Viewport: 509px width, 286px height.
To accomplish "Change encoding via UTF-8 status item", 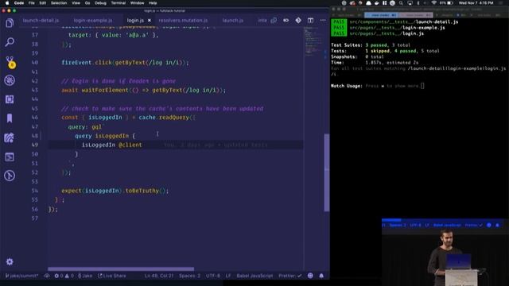I will (x=213, y=276).
